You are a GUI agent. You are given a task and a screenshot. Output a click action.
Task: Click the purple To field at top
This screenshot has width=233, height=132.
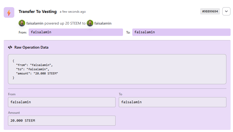[x=181, y=32]
